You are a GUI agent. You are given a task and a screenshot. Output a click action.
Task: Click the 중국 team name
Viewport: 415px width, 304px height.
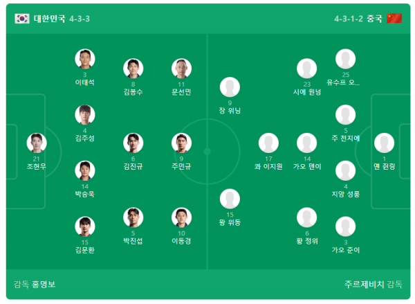click(374, 19)
